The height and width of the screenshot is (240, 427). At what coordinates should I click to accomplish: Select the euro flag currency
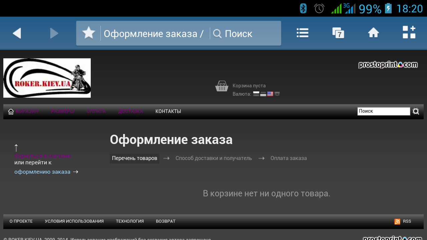point(277,94)
